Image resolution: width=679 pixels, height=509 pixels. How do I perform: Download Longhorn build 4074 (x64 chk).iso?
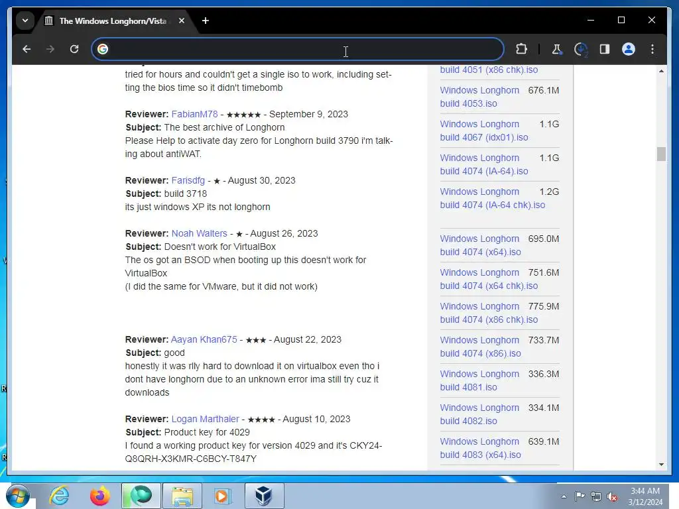(x=489, y=279)
